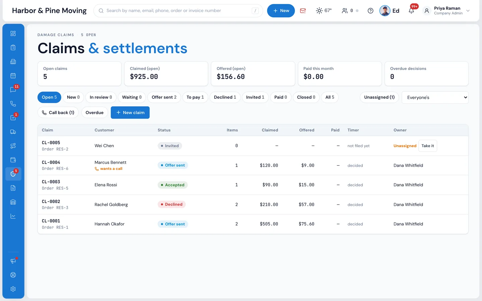Switch to the In review 0 tab

pyautogui.click(x=101, y=97)
